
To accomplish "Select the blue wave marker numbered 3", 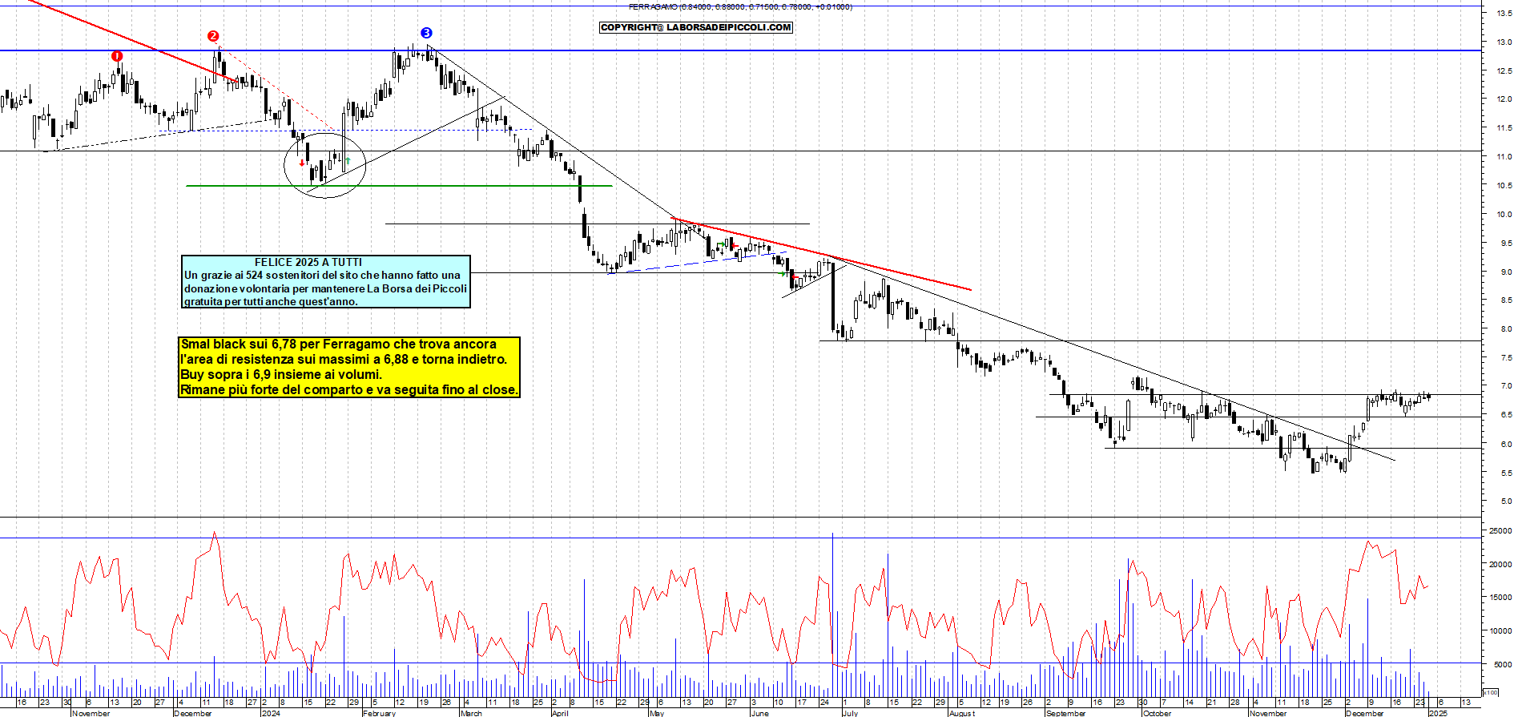I will click(426, 33).
